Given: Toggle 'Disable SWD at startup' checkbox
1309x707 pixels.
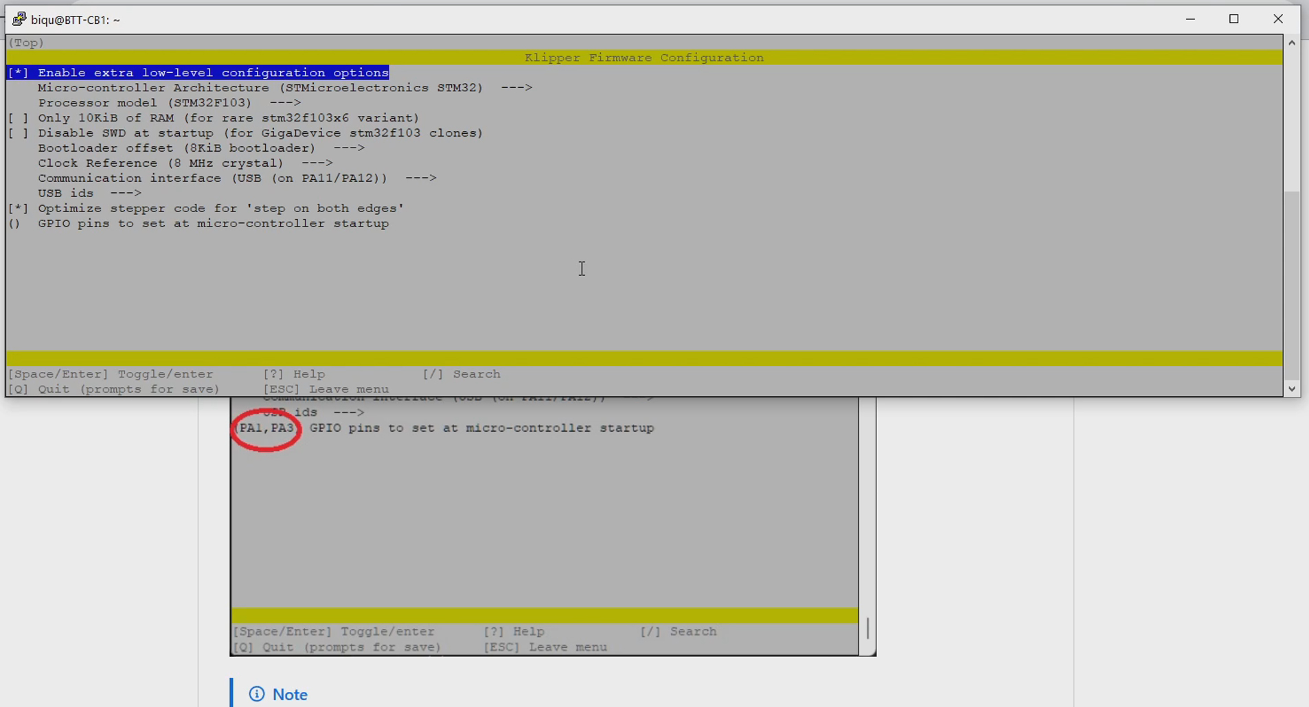Looking at the screenshot, I should pos(19,133).
